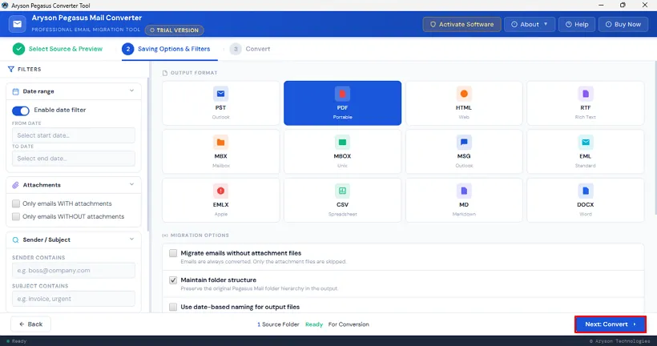Click the Trial Version badge
This screenshot has width=657, height=346.
[175, 30]
